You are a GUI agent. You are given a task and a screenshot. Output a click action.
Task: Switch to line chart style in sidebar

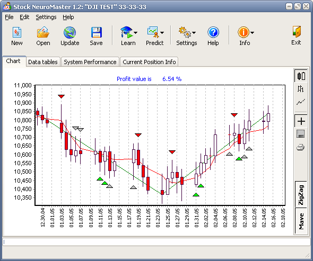click(x=300, y=102)
